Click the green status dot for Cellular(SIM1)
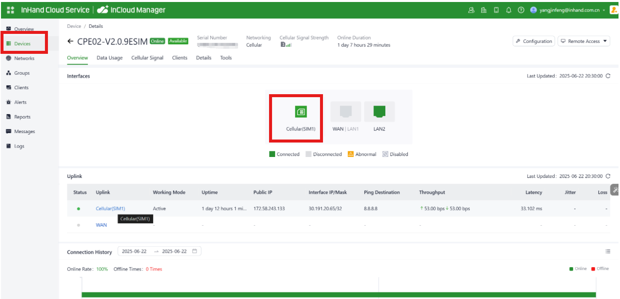Image resolution: width=620 pixels, height=299 pixels. pos(78,209)
